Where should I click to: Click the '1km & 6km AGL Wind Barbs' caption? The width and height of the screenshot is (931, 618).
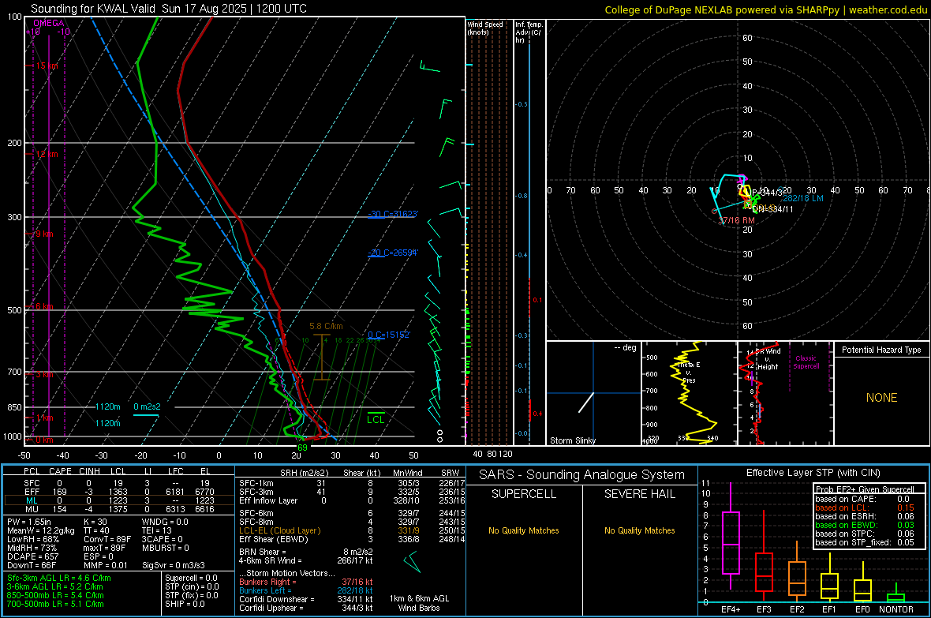tap(419, 603)
